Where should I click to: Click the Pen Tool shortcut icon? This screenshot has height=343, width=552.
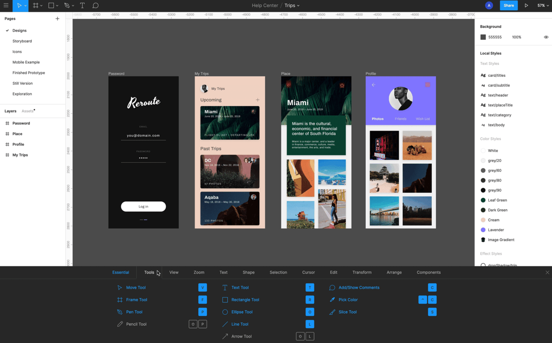point(120,312)
